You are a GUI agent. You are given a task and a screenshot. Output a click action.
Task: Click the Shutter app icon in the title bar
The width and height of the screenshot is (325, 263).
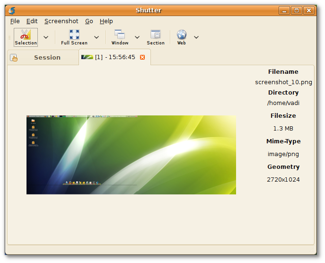pos(12,10)
